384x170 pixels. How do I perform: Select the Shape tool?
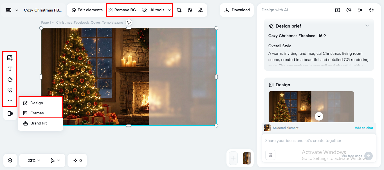(x=10, y=80)
